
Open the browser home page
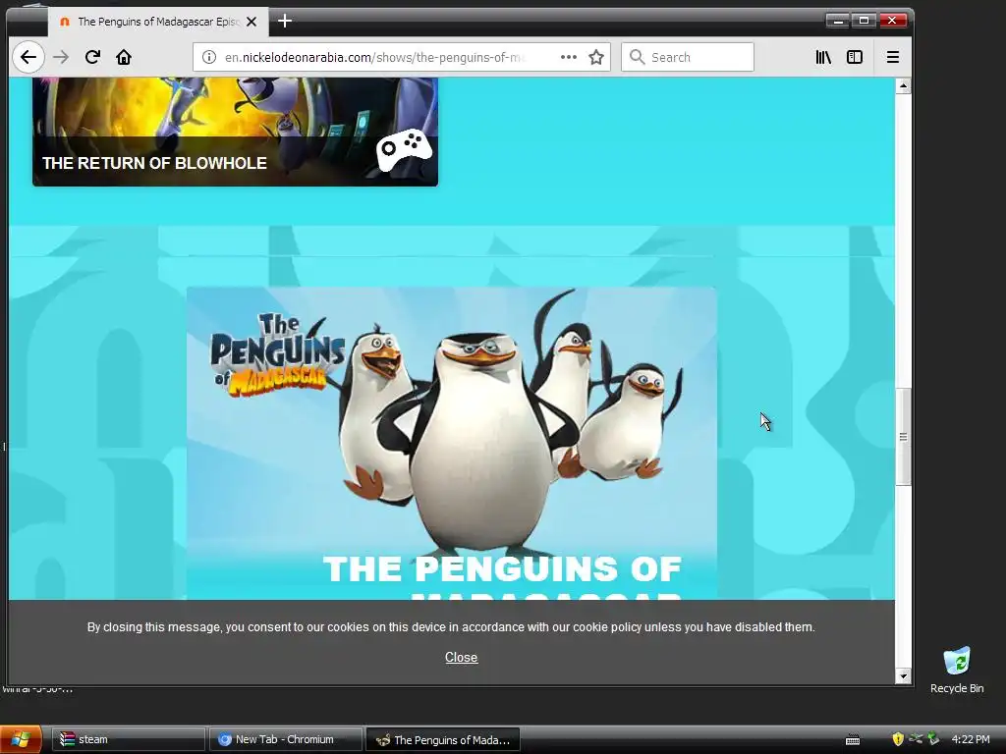124,57
